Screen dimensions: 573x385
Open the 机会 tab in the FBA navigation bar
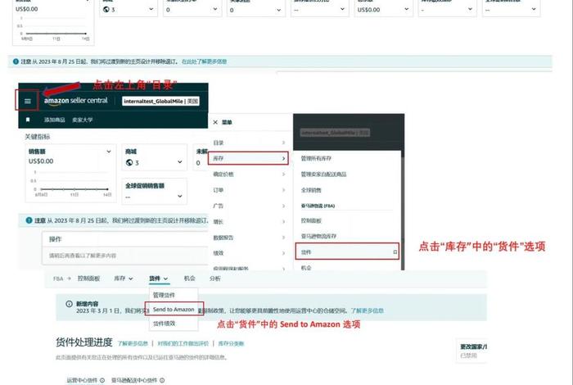189,279
